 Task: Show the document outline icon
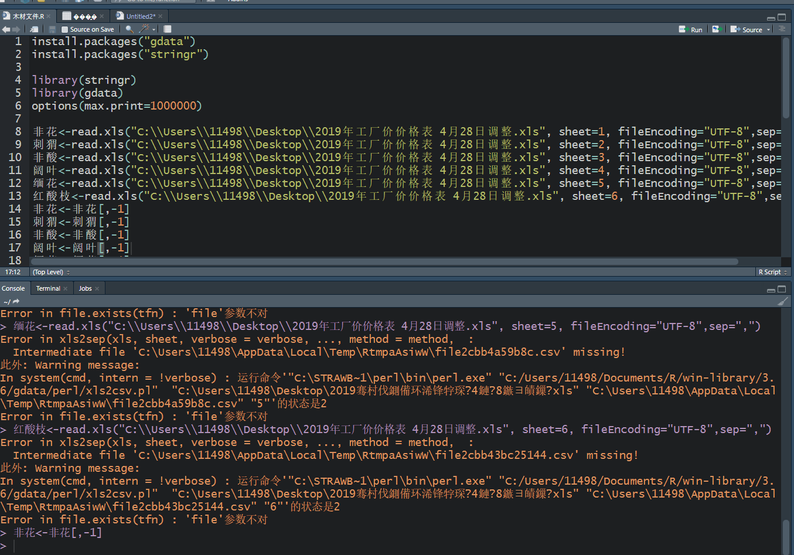[x=782, y=29]
